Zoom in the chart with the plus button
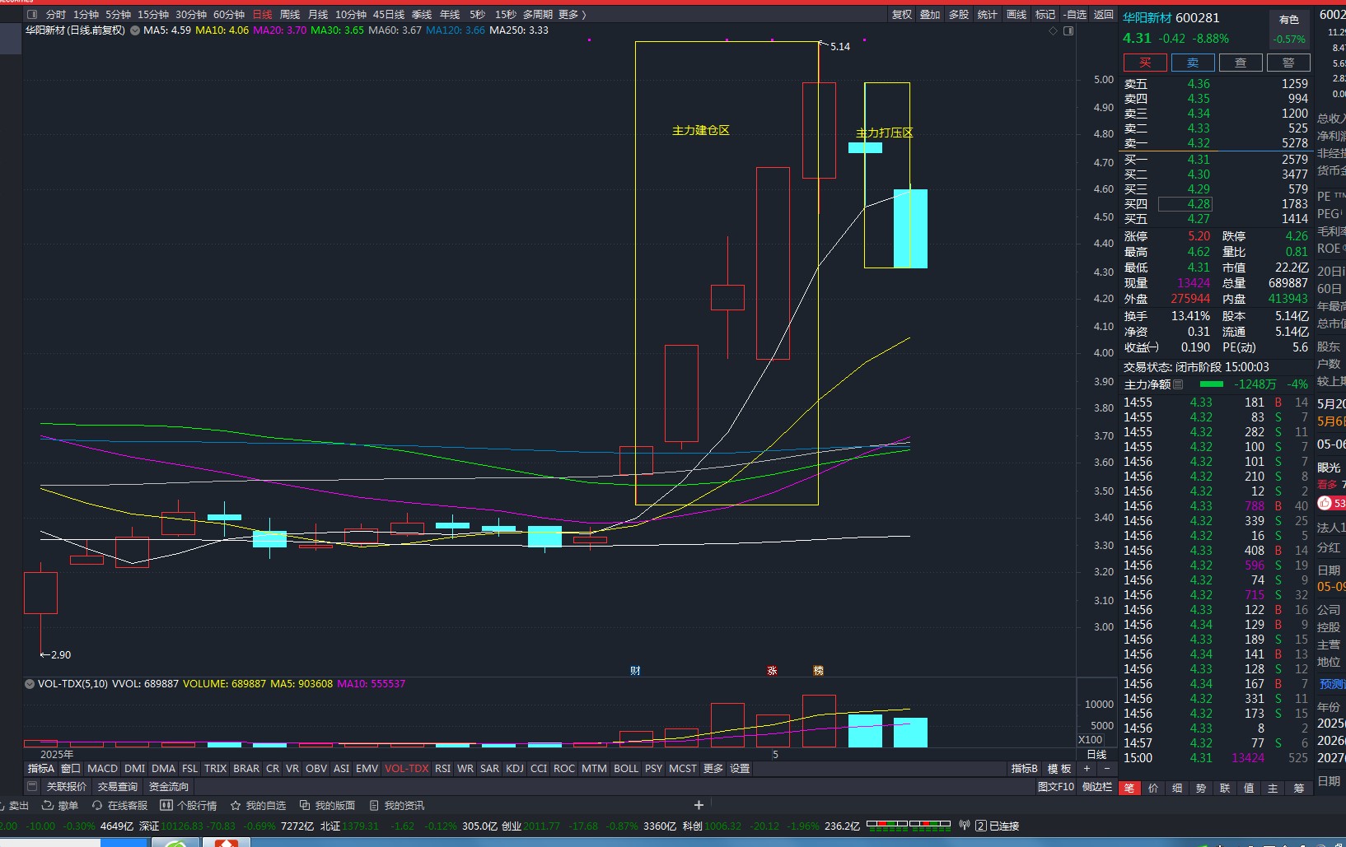Screen dimensions: 1346x847 click(x=1087, y=769)
